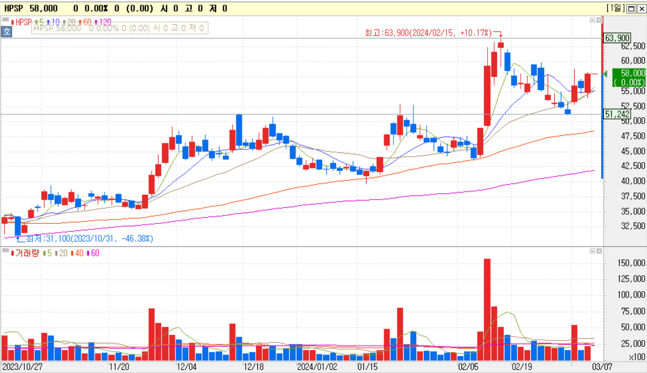This screenshot has width=647, height=373.
Task: Select the 20-day moving average price legend
Action: [x=69, y=22]
